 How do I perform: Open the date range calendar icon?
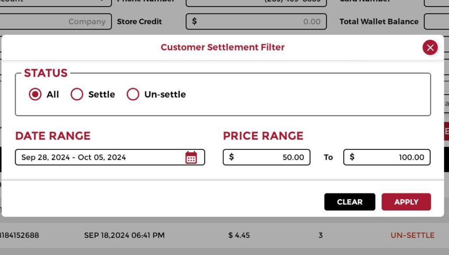click(191, 157)
